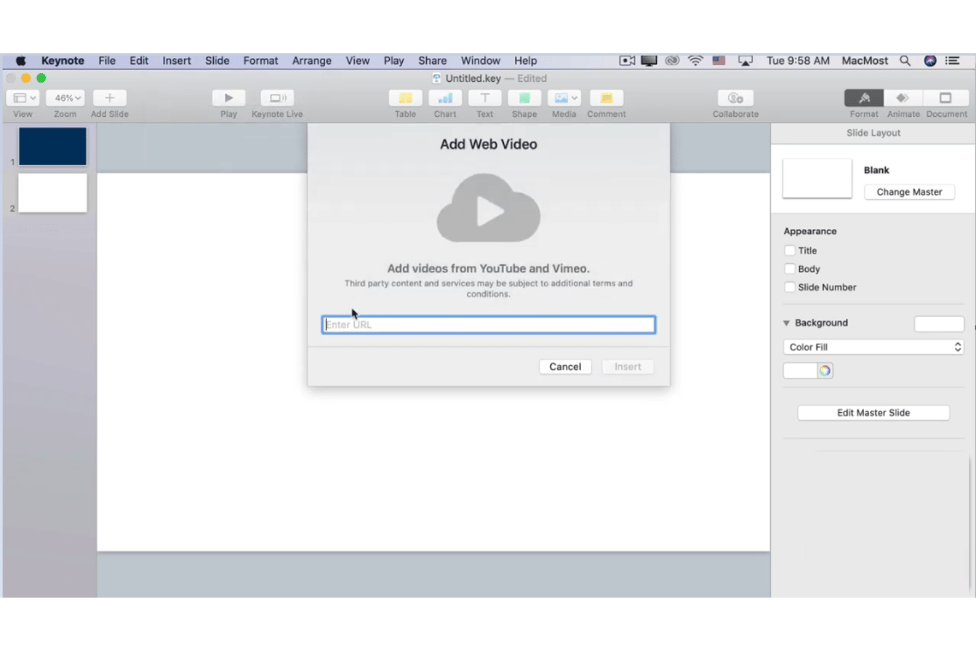Screen dimensions: 976x651
Task: Click the Collaborate toolbar icon
Action: pyautogui.click(x=735, y=98)
